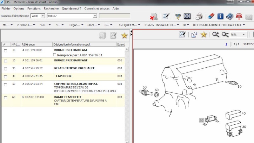This screenshot has width=254, height=143.
Task: Open the Options menu
Action: click(19, 9)
